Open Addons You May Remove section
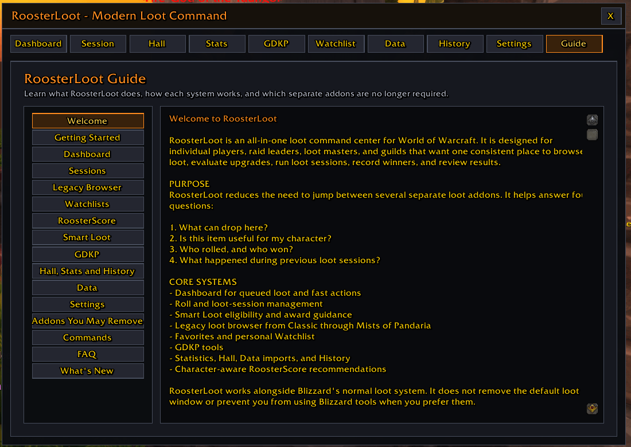Image resolution: width=631 pixels, height=447 pixels. click(88, 321)
